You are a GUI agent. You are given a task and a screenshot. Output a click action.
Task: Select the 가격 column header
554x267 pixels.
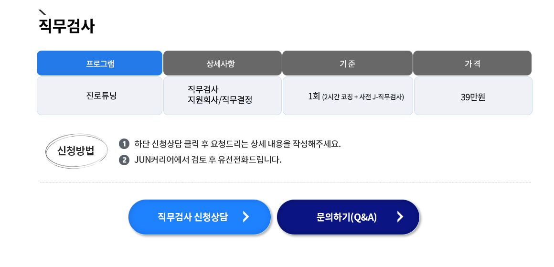click(472, 63)
